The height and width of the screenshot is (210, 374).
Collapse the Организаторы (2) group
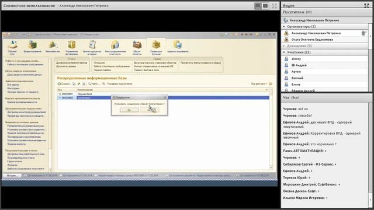pos(284,27)
